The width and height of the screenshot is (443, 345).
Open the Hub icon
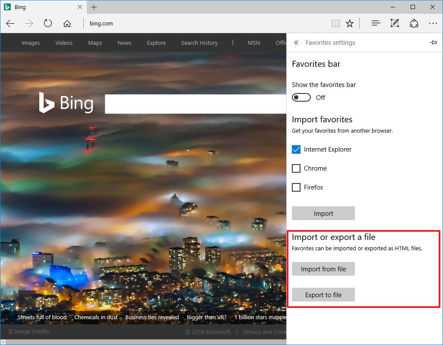[x=376, y=23]
